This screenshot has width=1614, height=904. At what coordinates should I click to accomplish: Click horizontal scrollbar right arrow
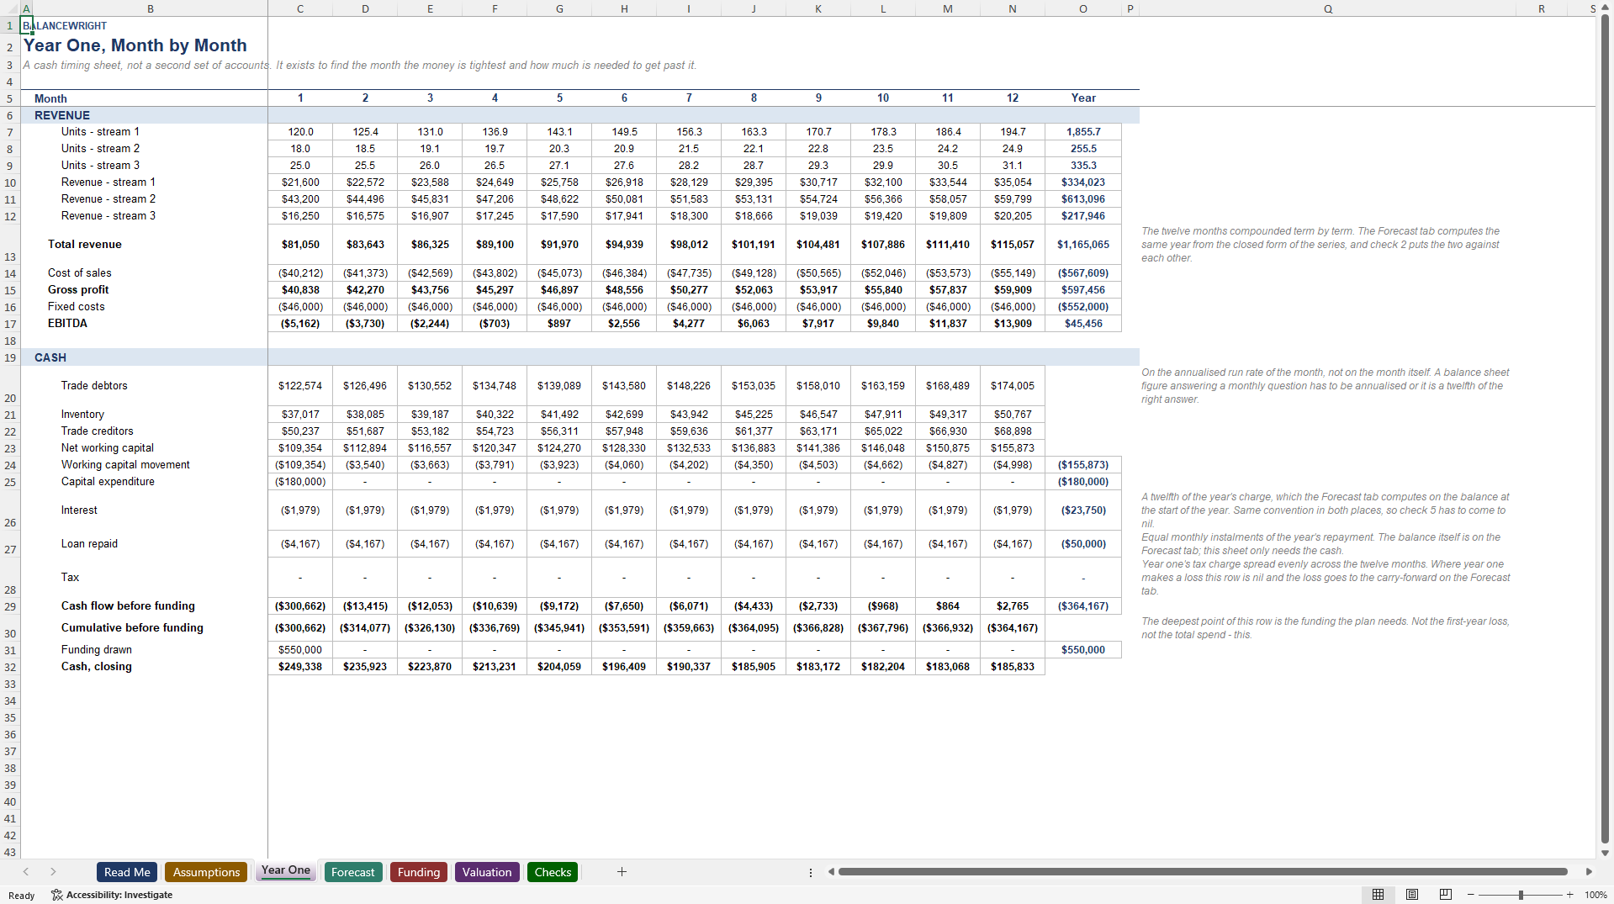click(1589, 872)
